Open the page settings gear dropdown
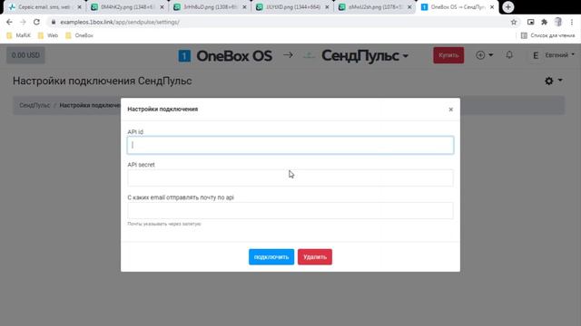Screen dimensions: 581x326 click(554, 81)
